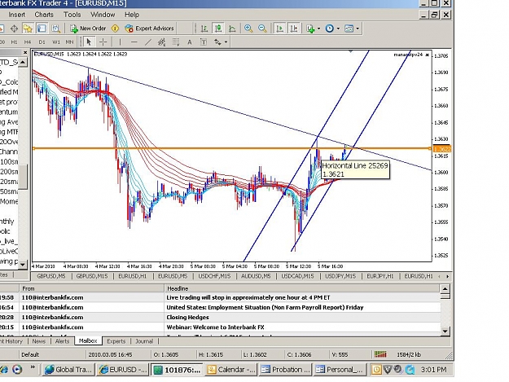Image resolution: width=509 pixels, height=382 pixels.
Task: Select the Text Label tool
Action: click(x=204, y=42)
